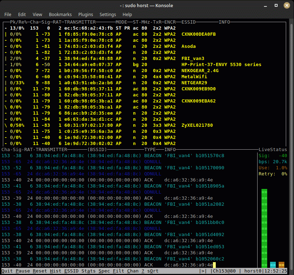Click the Sig: -40 live value

pos(273,156)
